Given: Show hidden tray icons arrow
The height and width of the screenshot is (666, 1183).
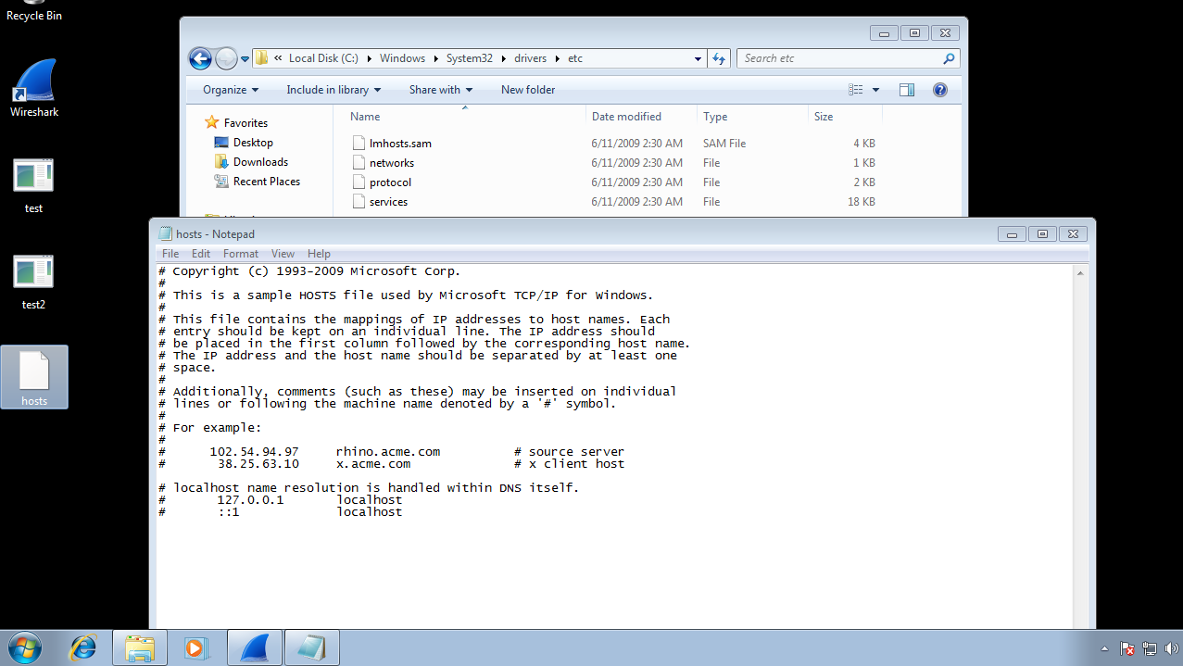Looking at the screenshot, I should [x=1104, y=648].
